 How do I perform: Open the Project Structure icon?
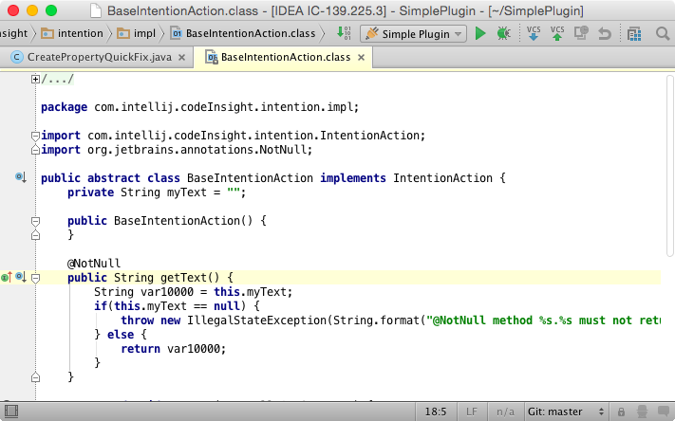pyautogui.click(x=634, y=33)
